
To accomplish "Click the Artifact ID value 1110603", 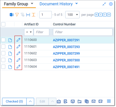I will click(31, 60).
